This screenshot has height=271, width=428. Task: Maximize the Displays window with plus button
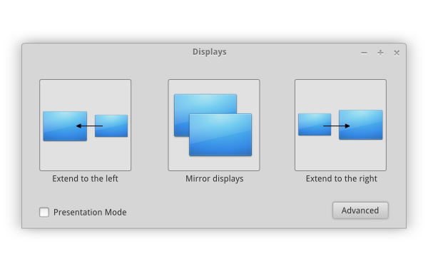(x=380, y=53)
